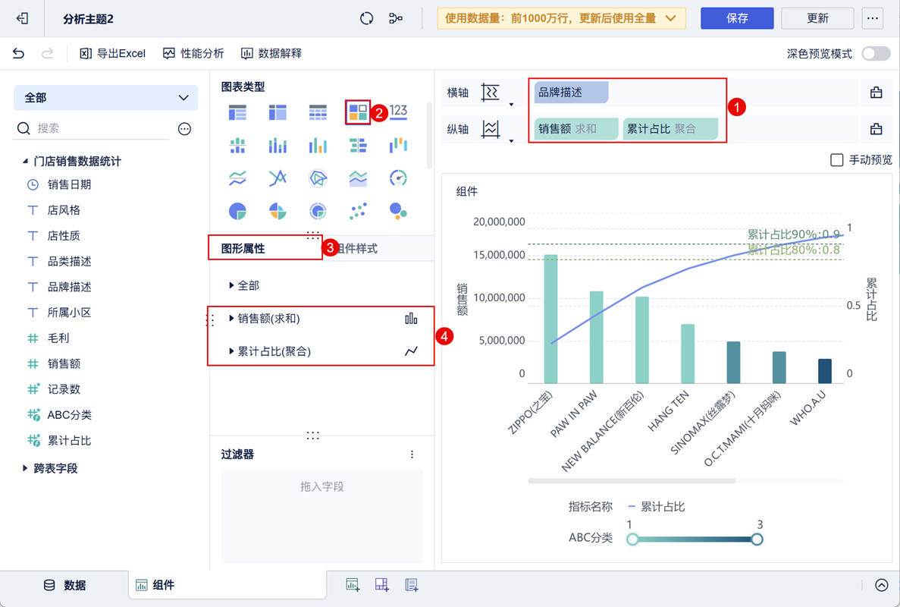
Task: Toggle 深色预览模式 (dark preview mode)
Action: (x=876, y=53)
